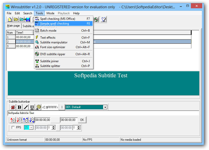
Task: Switch to the Subtitle tab beside Main page
Action: point(28,26)
